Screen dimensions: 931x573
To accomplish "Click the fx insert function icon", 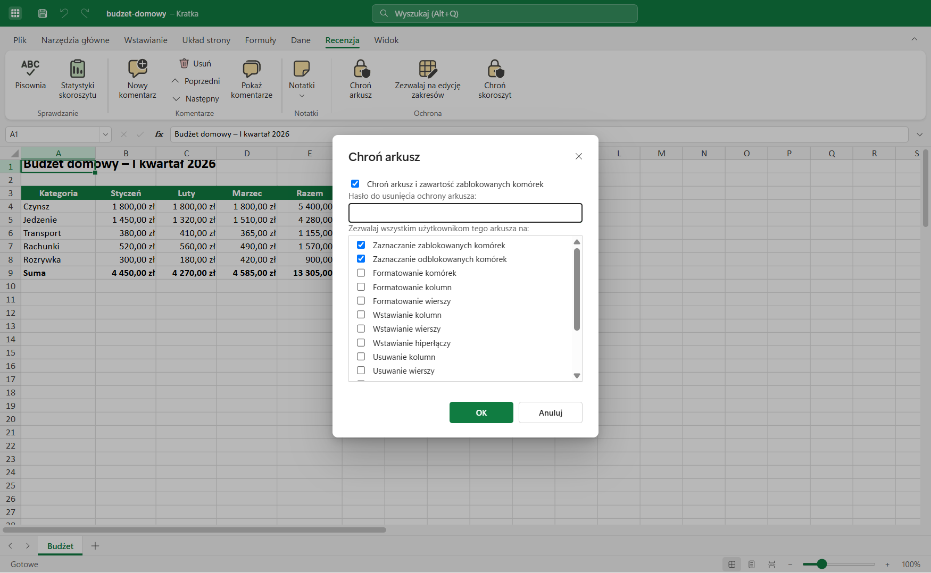I will click(x=159, y=134).
